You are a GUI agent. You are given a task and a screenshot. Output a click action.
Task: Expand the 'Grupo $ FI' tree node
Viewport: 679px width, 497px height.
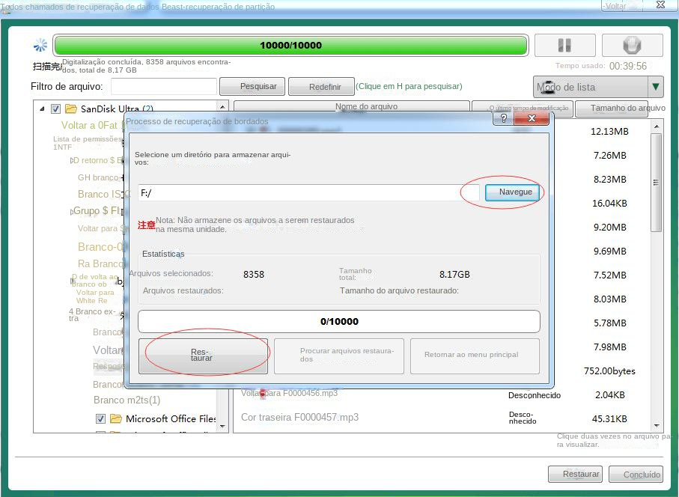[x=70, y=211]
